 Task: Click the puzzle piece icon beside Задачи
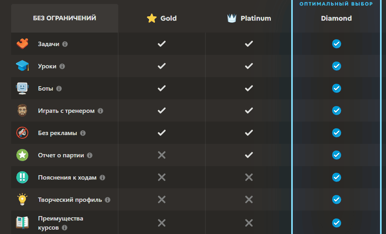pyautogui.click(x=22, y=44)
